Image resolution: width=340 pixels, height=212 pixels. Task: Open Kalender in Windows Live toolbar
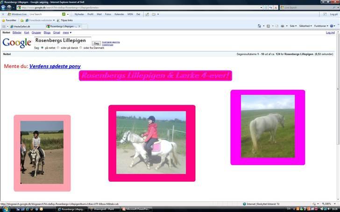click(x=119, y=14)
